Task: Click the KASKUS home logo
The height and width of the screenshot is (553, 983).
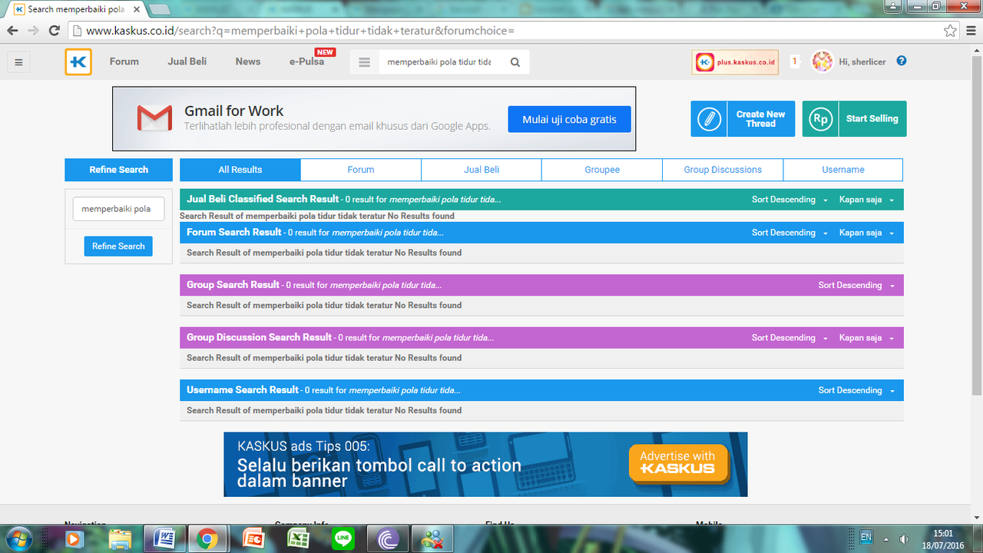Action: pos(78,62)
